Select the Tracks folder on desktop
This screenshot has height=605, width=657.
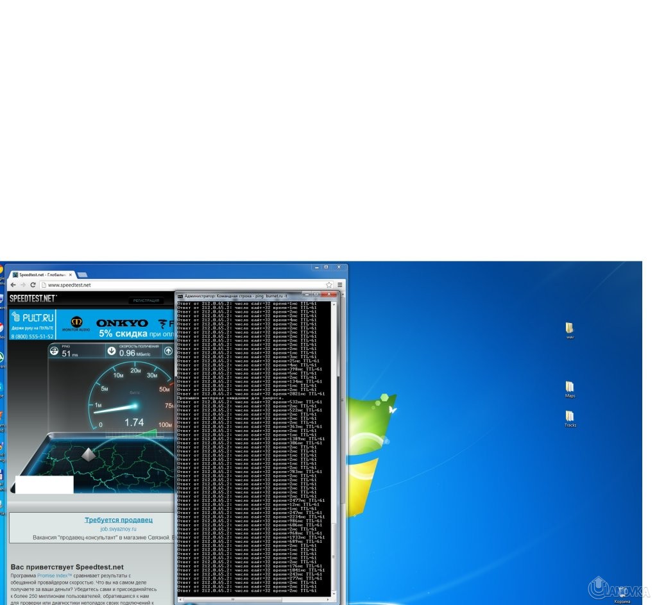tap(570, 419)
